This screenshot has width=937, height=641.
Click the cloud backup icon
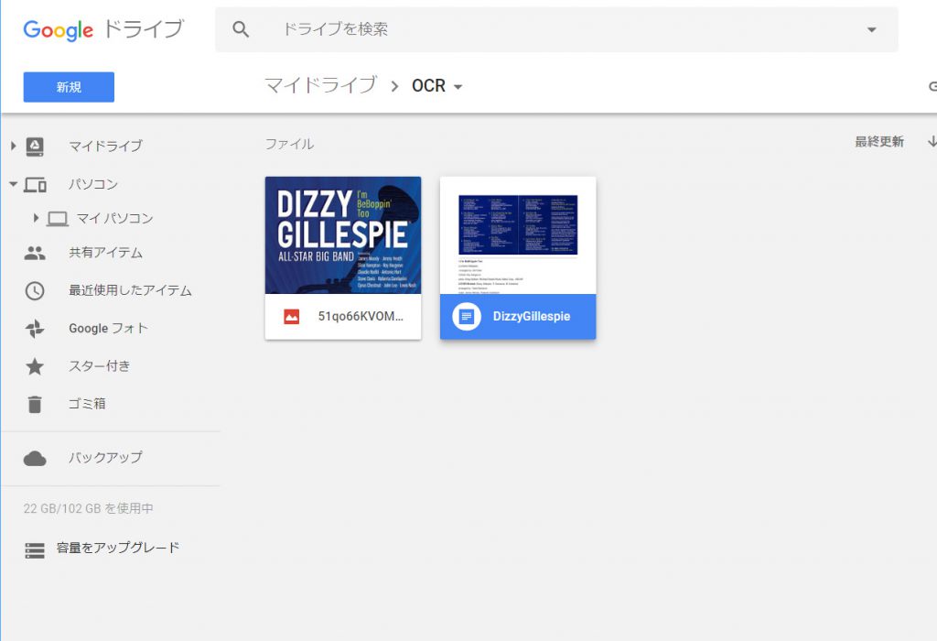[35, 459]
